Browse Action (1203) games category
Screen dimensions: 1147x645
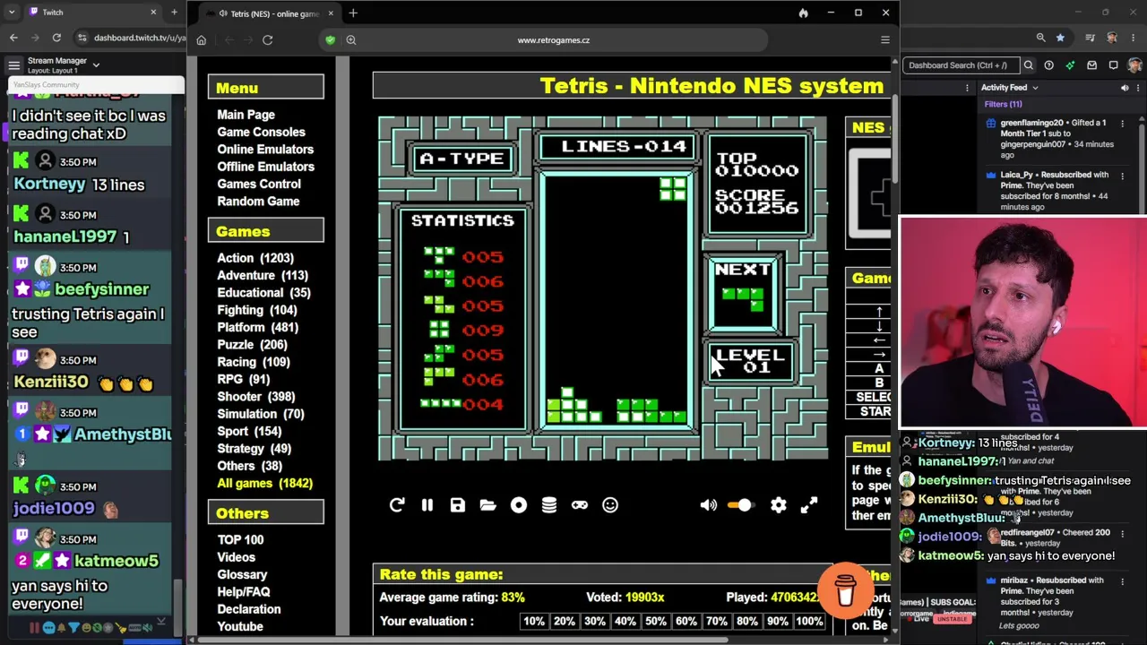(255, 258)
